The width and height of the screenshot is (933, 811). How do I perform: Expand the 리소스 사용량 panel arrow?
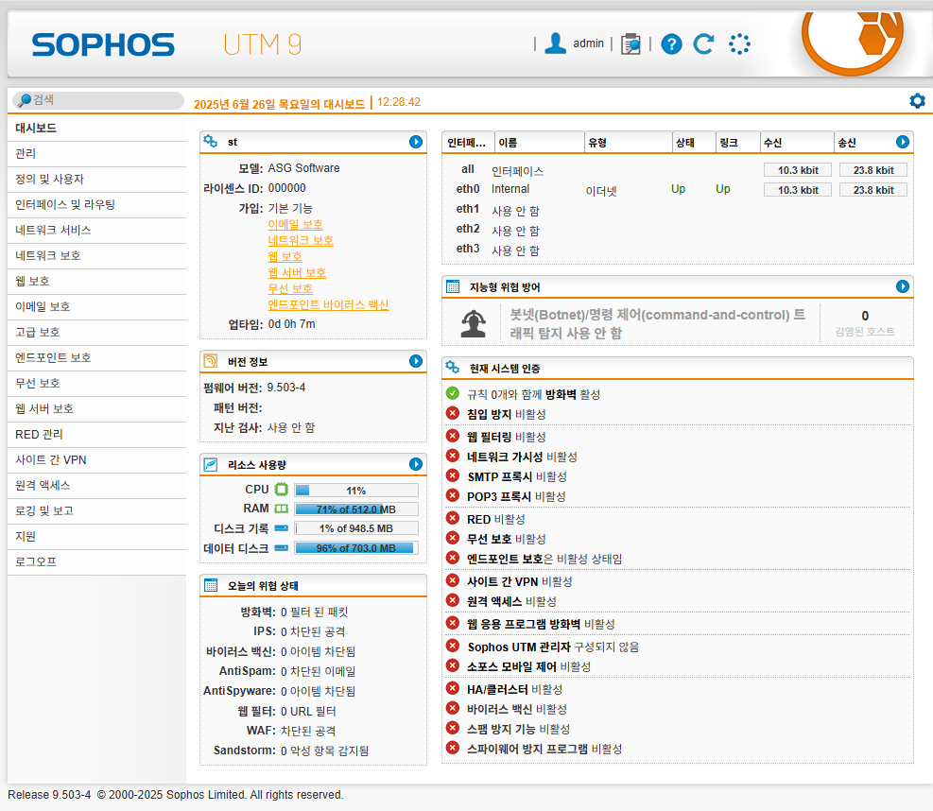(x=416, y=464)
